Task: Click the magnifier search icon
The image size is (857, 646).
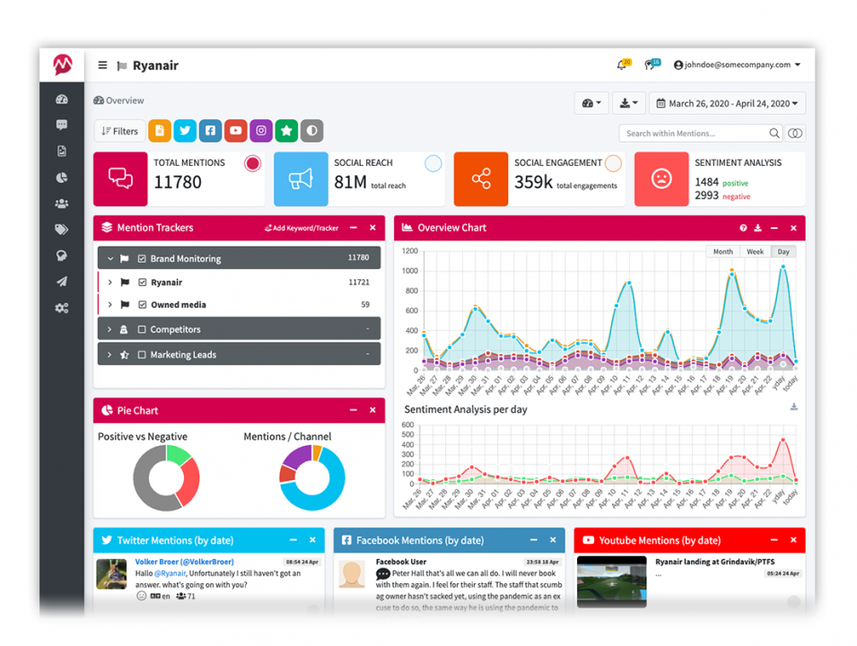Action: (x=774, y=134)
